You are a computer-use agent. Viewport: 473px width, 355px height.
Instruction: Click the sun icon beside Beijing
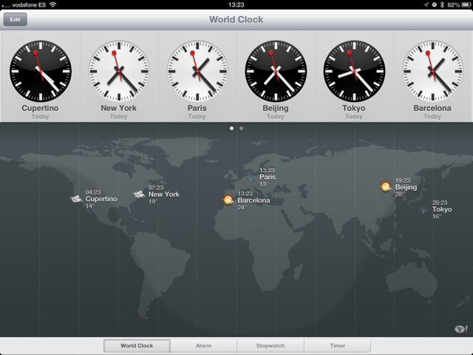[386, 186]
